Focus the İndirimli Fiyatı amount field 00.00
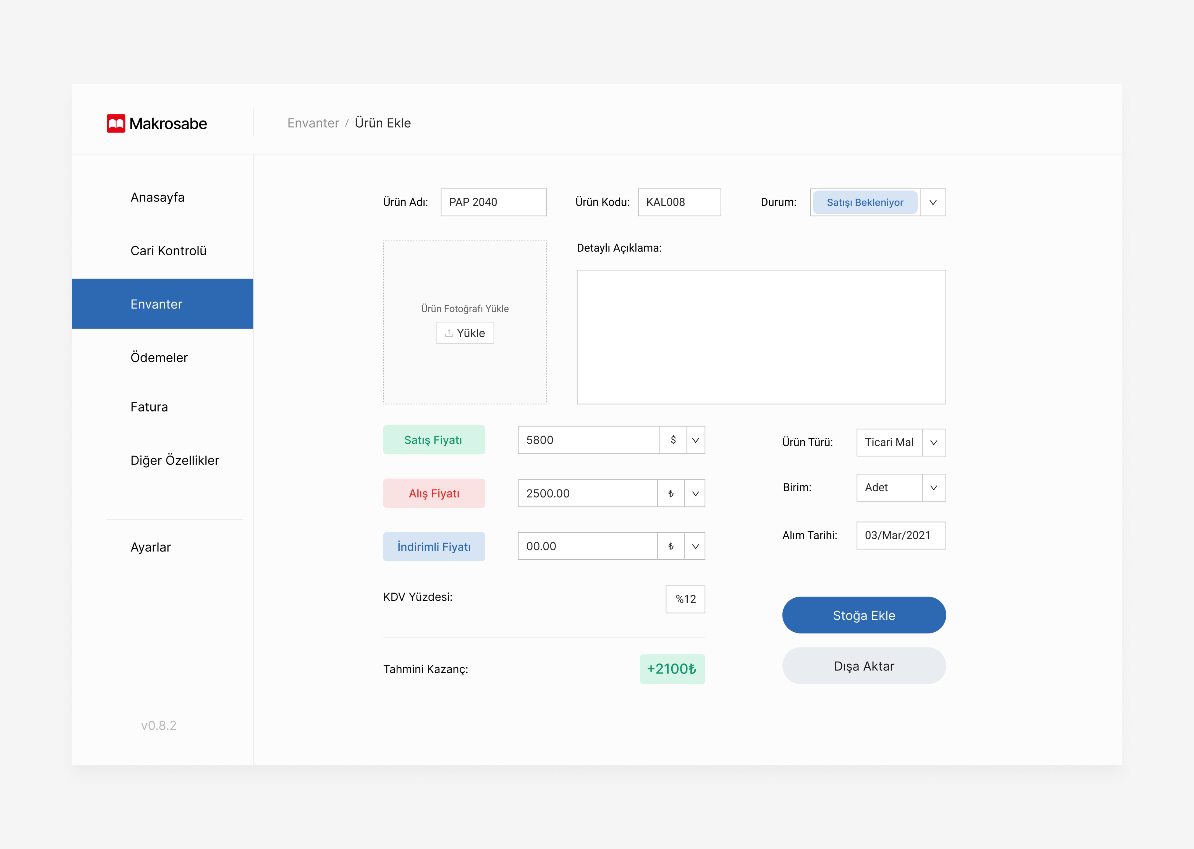This screenshot has width=1194, height=849. coord(588,546)
